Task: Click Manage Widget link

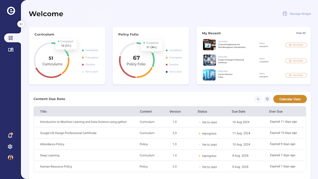Action: click(297, 14)
